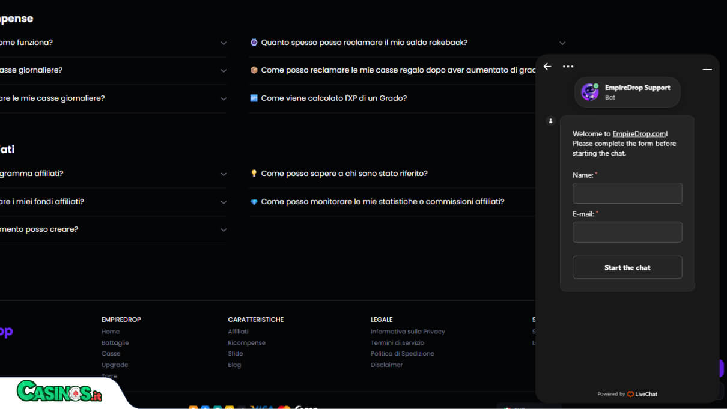Click the CARATTERISTICHE footer column heading

pyautogui.click(x=256, y=320)
